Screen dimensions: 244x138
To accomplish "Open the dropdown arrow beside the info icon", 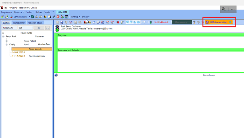I will tap(147, 22).
